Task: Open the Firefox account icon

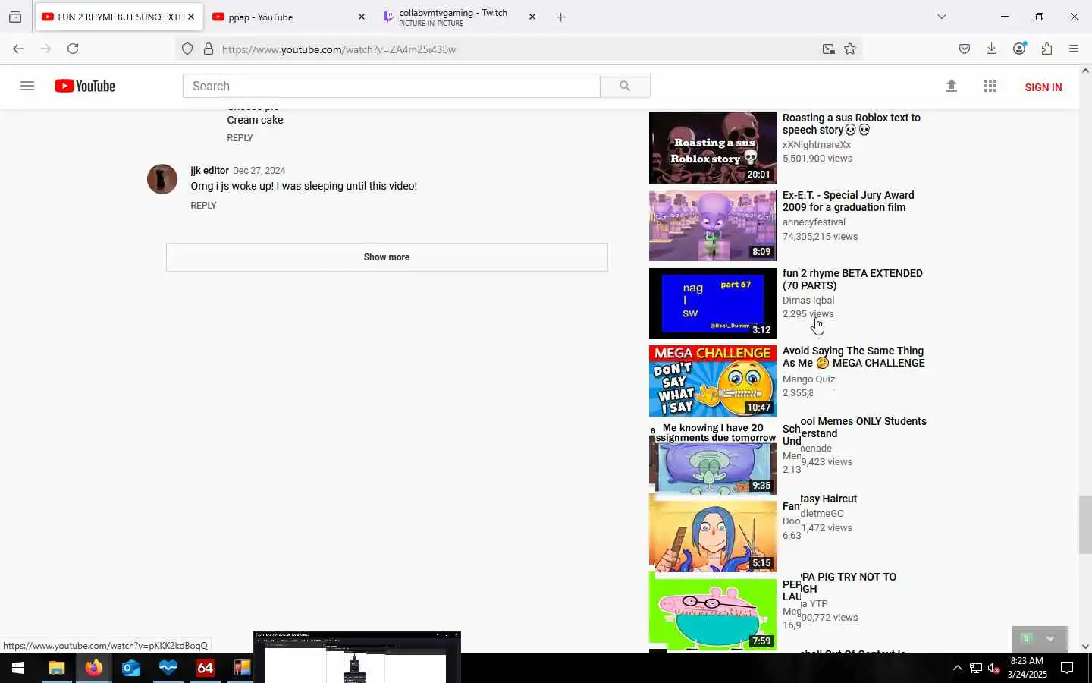Action: click(1019, 49)
